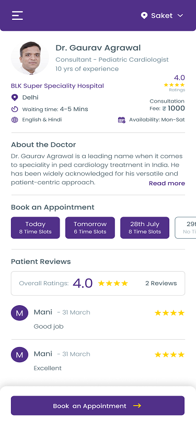This screenshot has height=425, width=196.
Task: Select the partially visible 29th date slot
Action: coord(186,228)
